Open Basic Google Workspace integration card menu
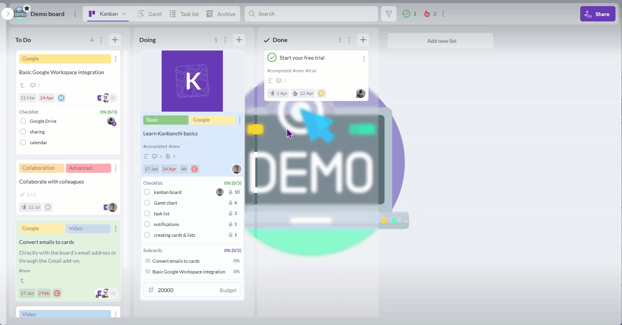Viewport: 622px width, 325px height. pyautogui.click(x=116, y=59)
